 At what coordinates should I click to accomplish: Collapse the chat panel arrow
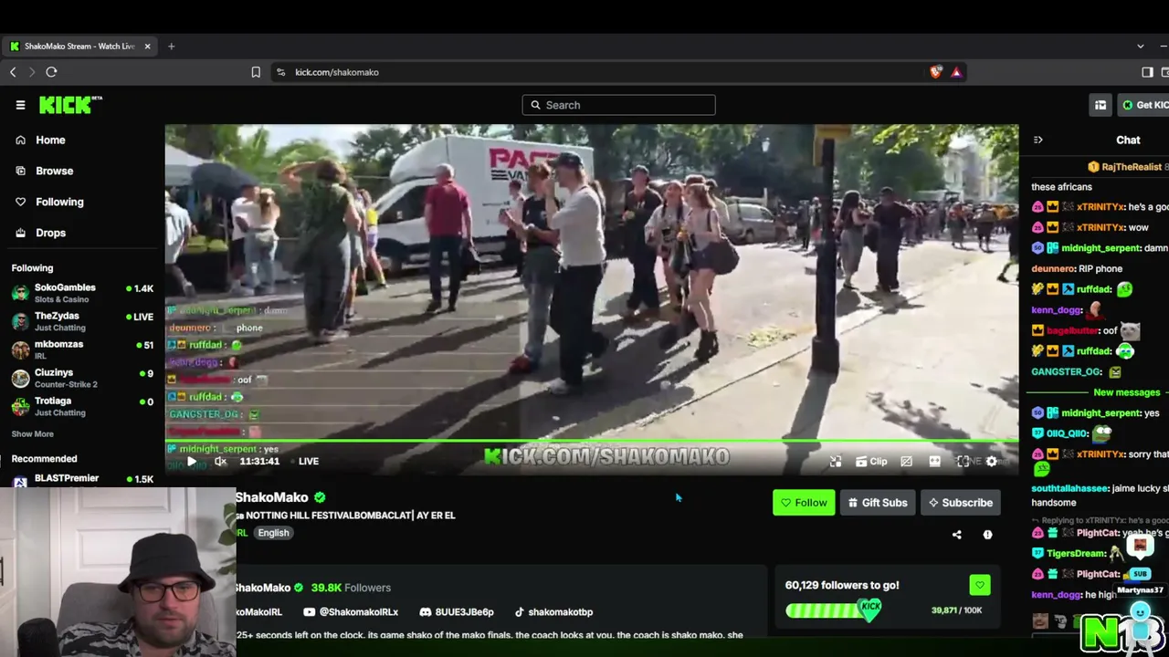(x=1037, y=140)
